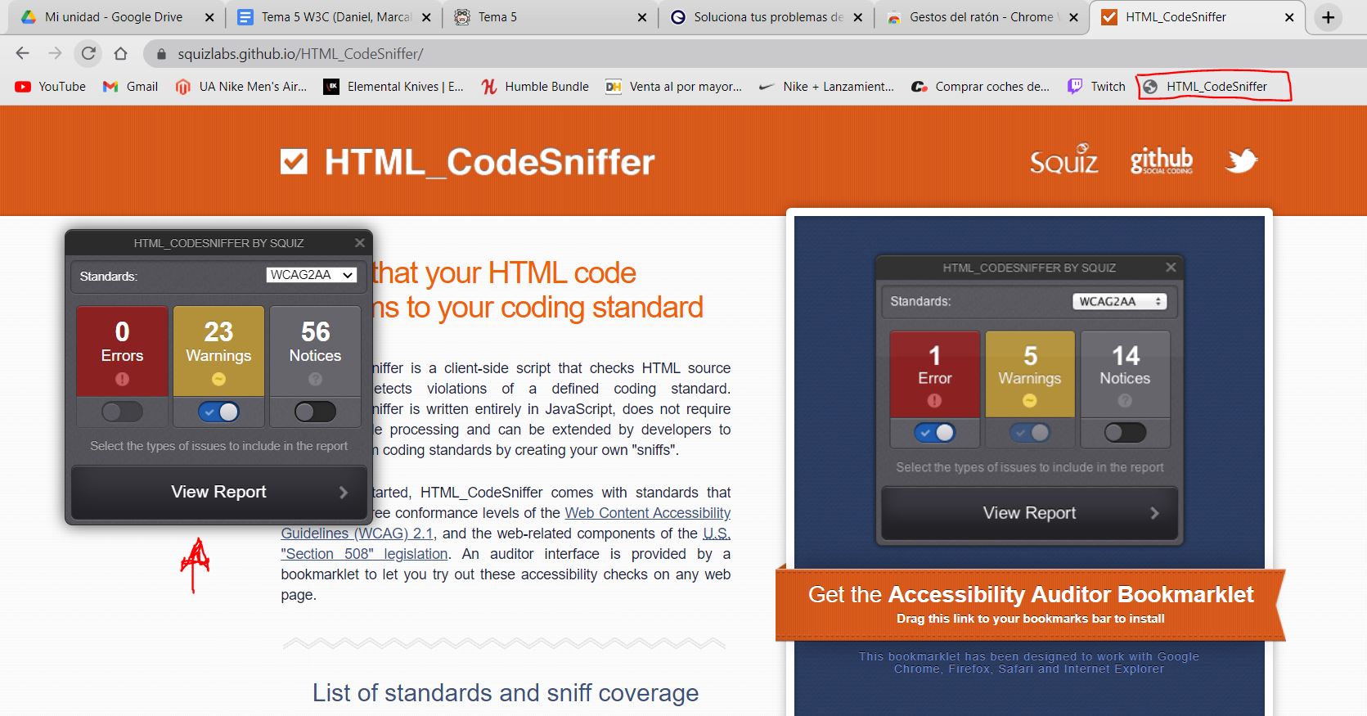Click Get the Accessibility Auditor Bookmarklet banner
This screenshot has width=1367, height=716.
click(1031, 604)
